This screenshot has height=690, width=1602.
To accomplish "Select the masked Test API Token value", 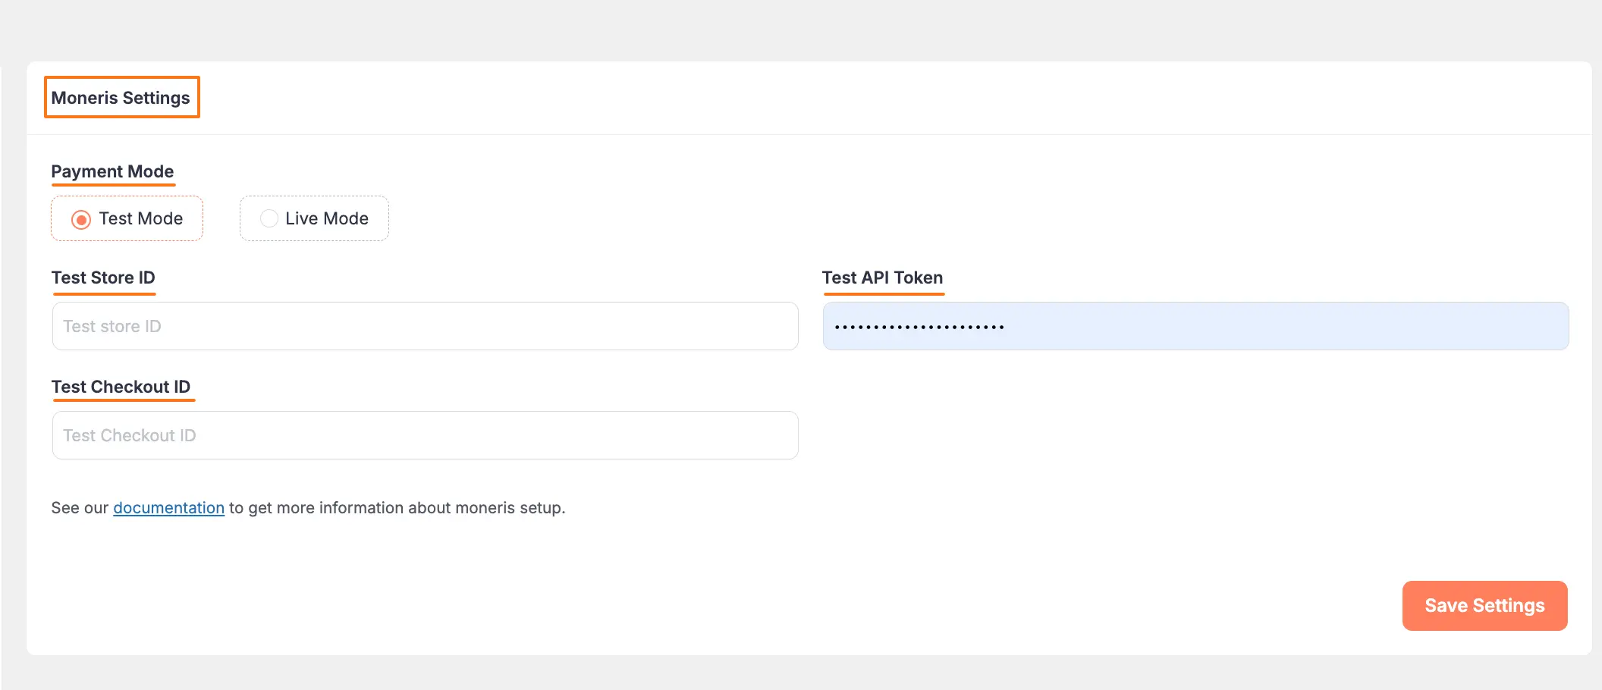I will (1195, 325).
